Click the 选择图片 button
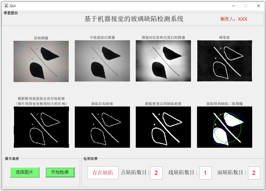Image resolution: width=266 pixels, height=191 pixels. coord(25,172)
